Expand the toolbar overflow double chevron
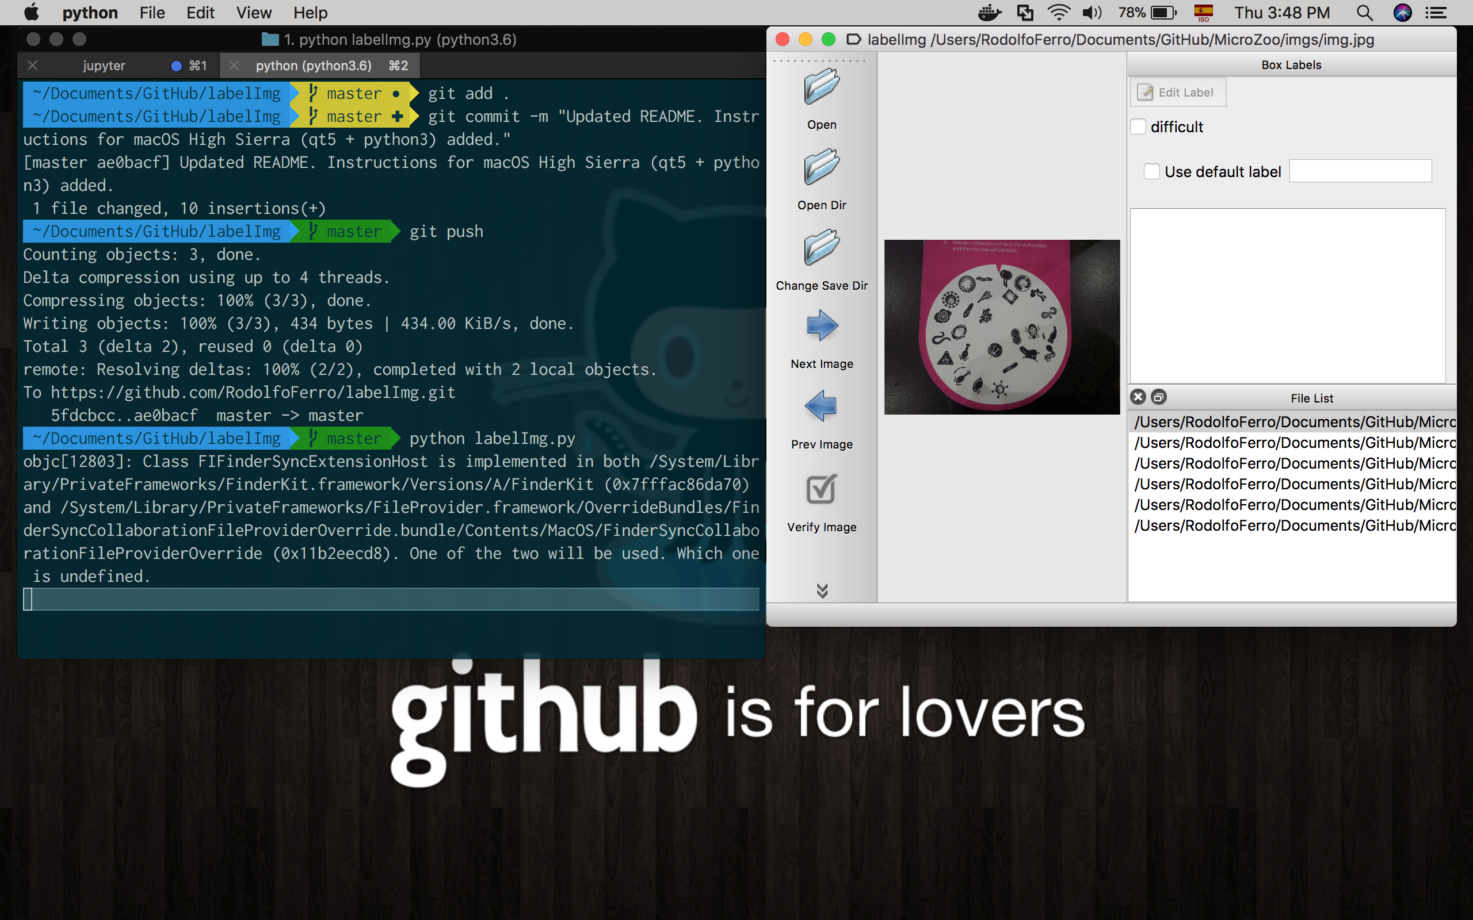 (822, 590)
